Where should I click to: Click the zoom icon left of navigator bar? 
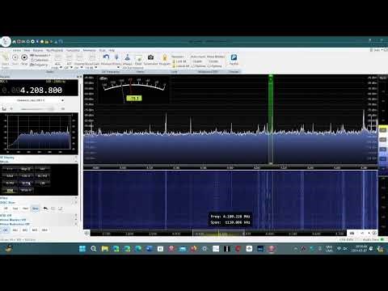click(x=86, y=233)
